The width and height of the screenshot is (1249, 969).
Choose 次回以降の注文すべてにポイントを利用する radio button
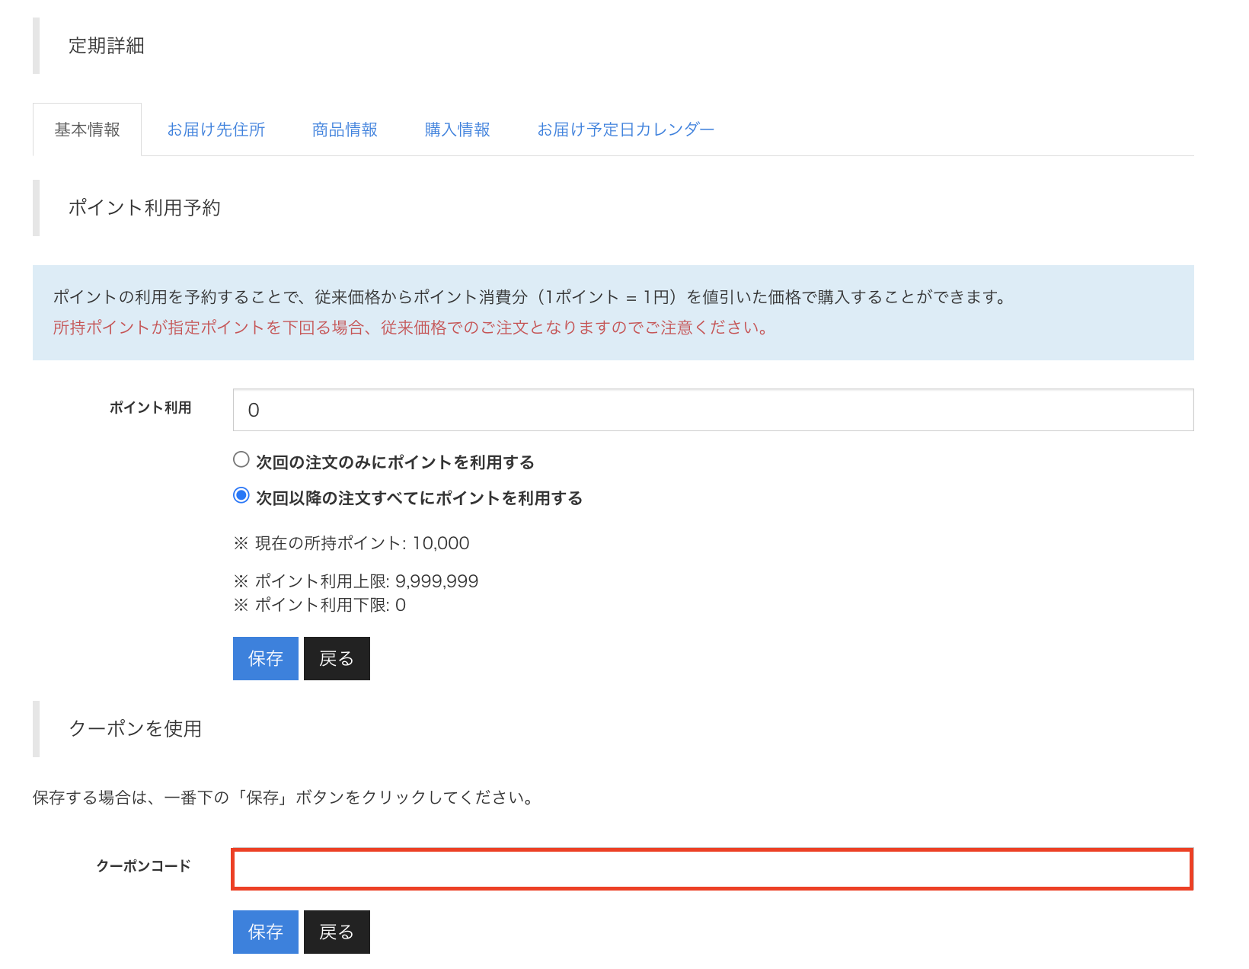pyautogui.click(x=241, y=495)
